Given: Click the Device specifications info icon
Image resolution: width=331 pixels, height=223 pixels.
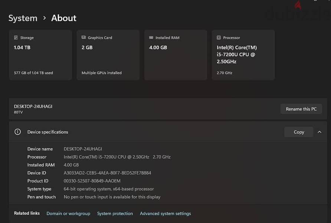Looking at the screenshot, I should tap(17, 132).
